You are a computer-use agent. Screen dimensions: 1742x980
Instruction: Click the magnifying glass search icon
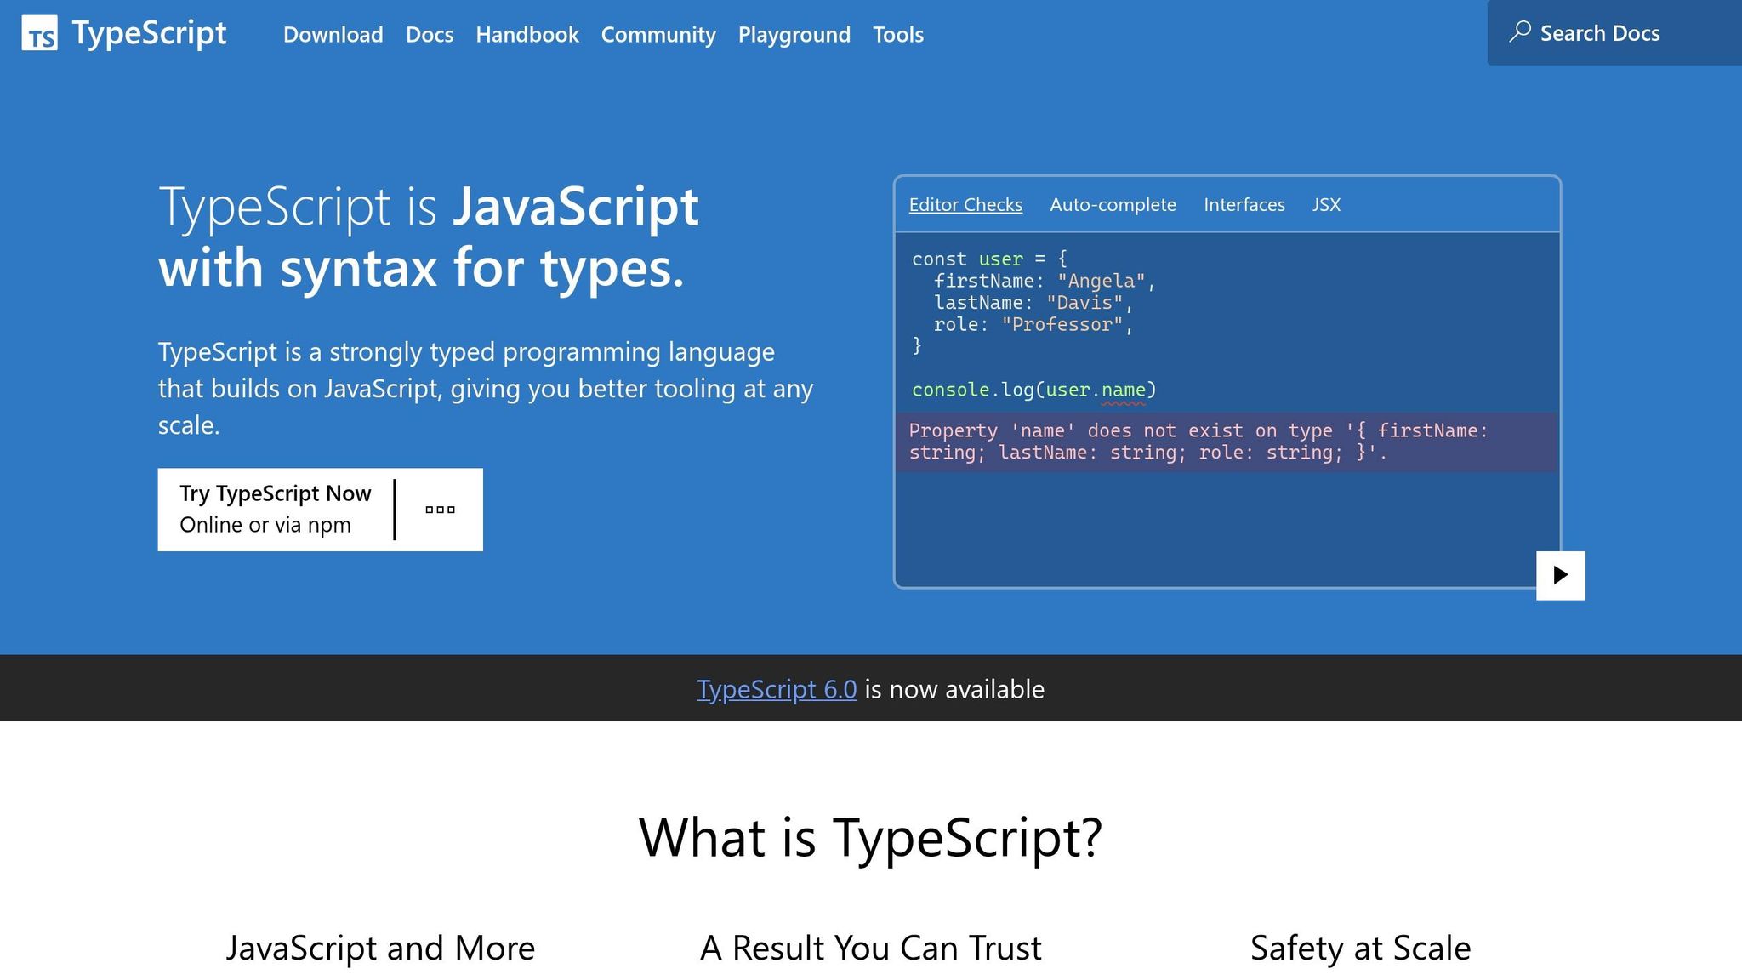(1521, 31)
